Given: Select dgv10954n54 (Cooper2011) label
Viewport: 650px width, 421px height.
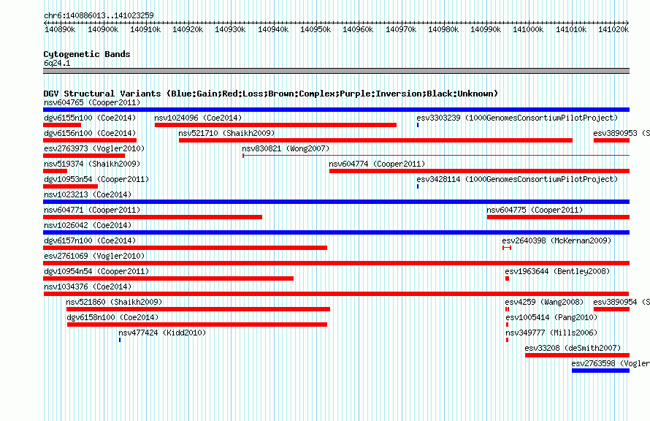Looking at the screenshot, I should (x=96, y=271).
